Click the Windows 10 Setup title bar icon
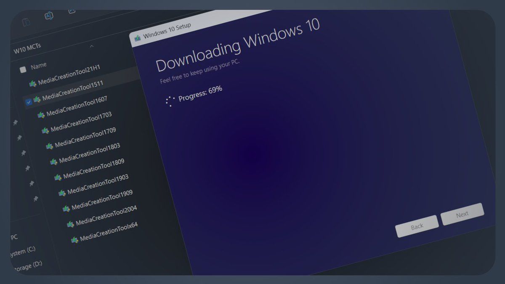 click(x=137, y=37)
